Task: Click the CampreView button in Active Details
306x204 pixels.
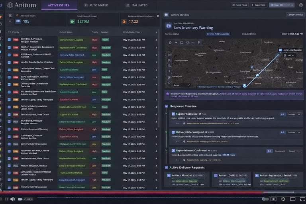Action: (x=295, y=15)
